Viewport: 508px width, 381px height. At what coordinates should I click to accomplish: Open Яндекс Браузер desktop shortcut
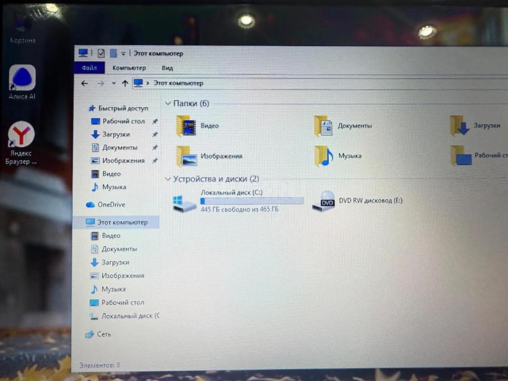coord(21,143)
